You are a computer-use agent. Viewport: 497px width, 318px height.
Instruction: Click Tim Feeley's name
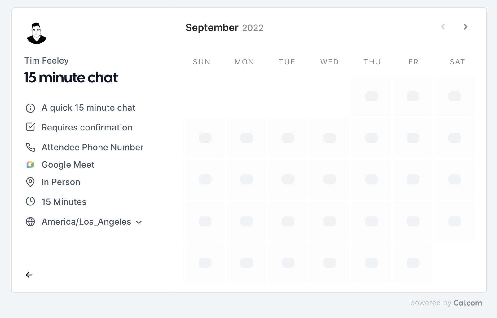(x=46, y=60)
